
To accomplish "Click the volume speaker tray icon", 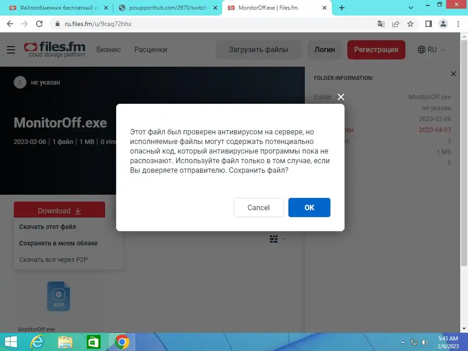I will point(425,342).
